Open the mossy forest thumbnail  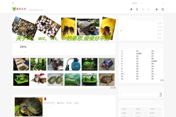(x=38, y=64)
